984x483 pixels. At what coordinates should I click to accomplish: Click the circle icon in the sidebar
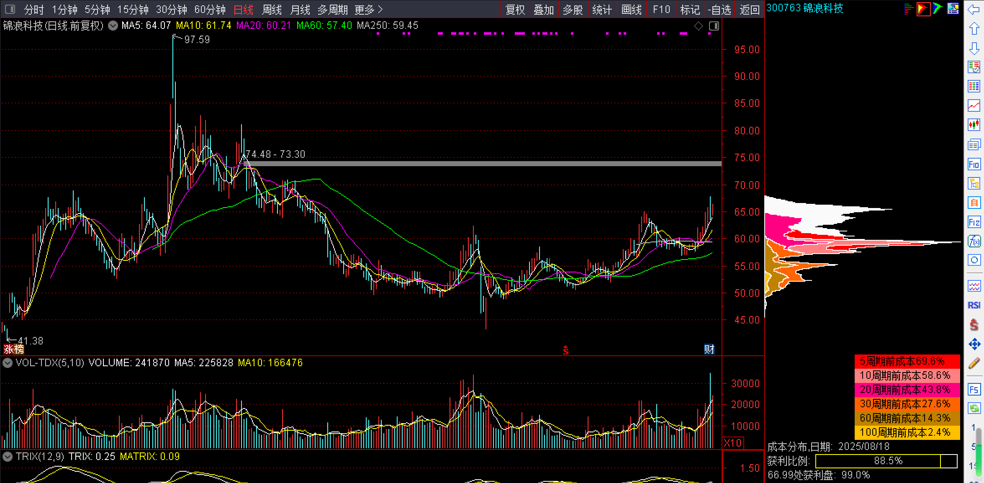pyautogui.click(x=974, y=260)
